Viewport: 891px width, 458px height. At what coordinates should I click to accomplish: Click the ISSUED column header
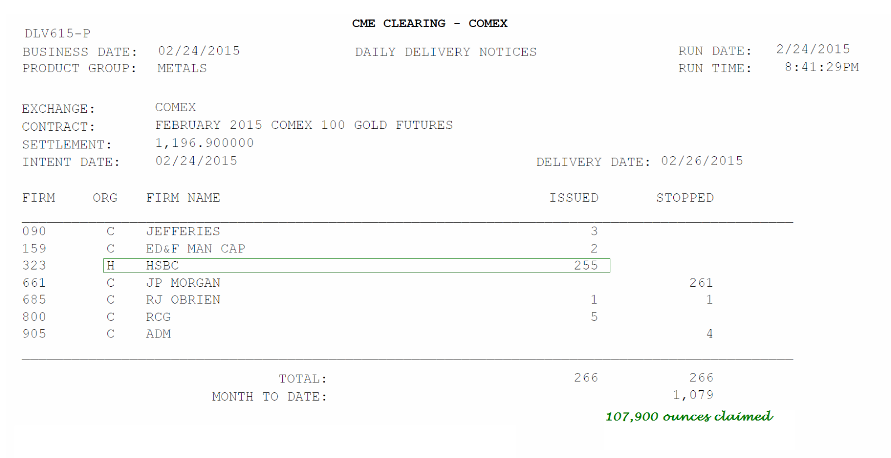click(574, 198)
